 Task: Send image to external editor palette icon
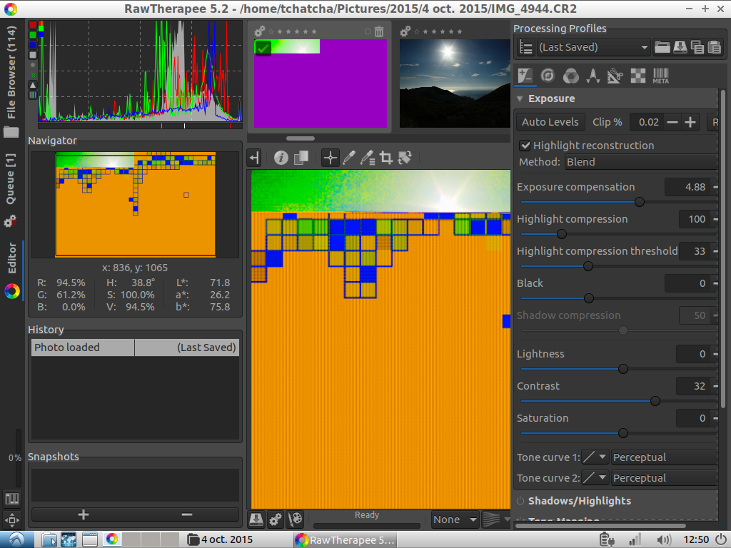click(295, 519)
